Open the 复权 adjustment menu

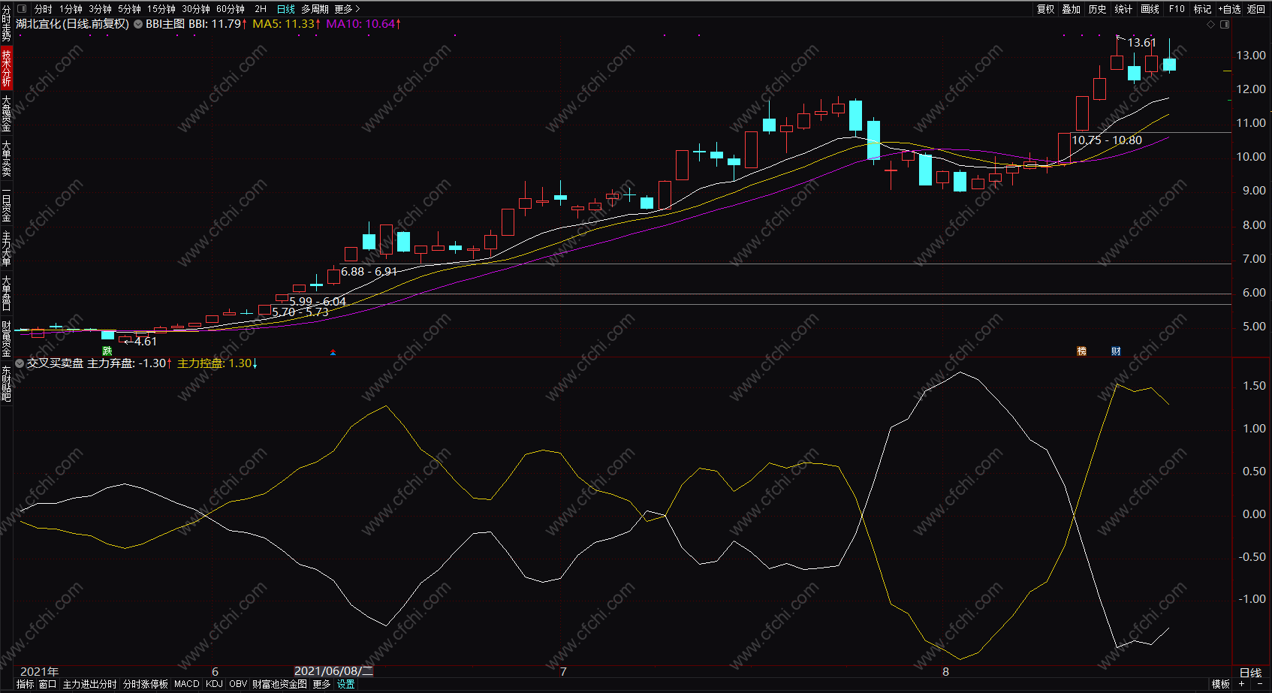click(1046, 9)
